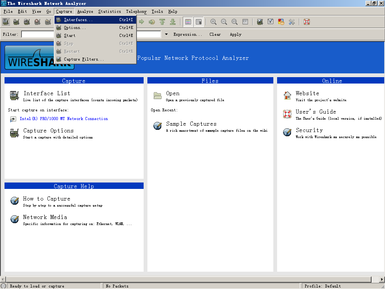Click the How to Capture globe icon
385x289 pixels.
pos(15,201)
